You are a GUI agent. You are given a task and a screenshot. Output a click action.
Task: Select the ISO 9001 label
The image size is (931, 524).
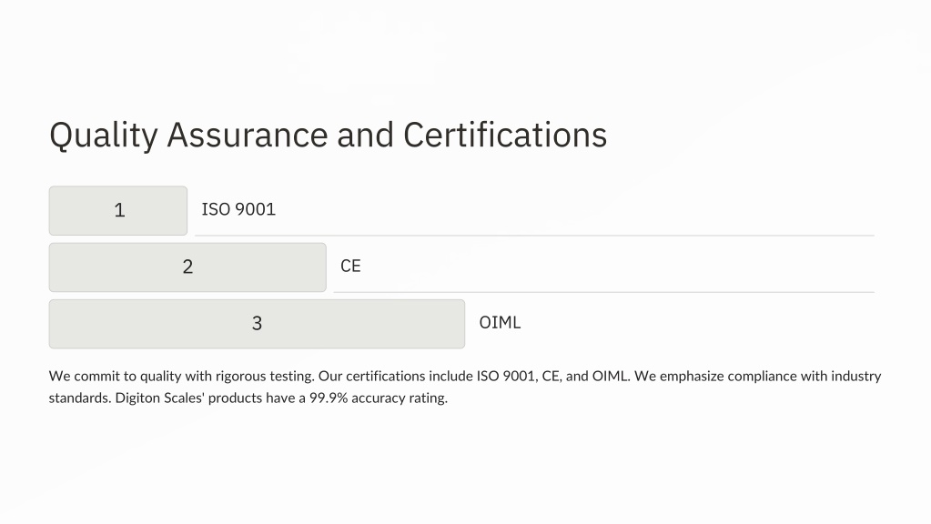point(238,209)
